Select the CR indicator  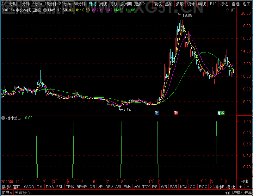(x=92, y=187)
